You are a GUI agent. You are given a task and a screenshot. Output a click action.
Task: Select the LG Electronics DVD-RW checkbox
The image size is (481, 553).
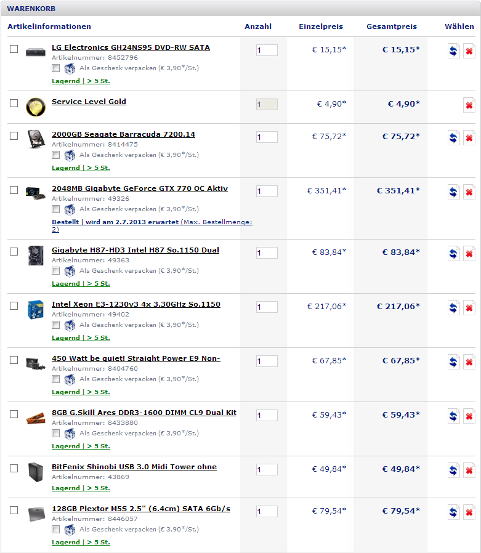[x=14, y=49]
